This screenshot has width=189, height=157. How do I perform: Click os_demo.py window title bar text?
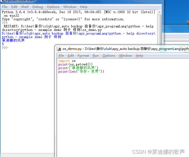click(x=126, y=49)
